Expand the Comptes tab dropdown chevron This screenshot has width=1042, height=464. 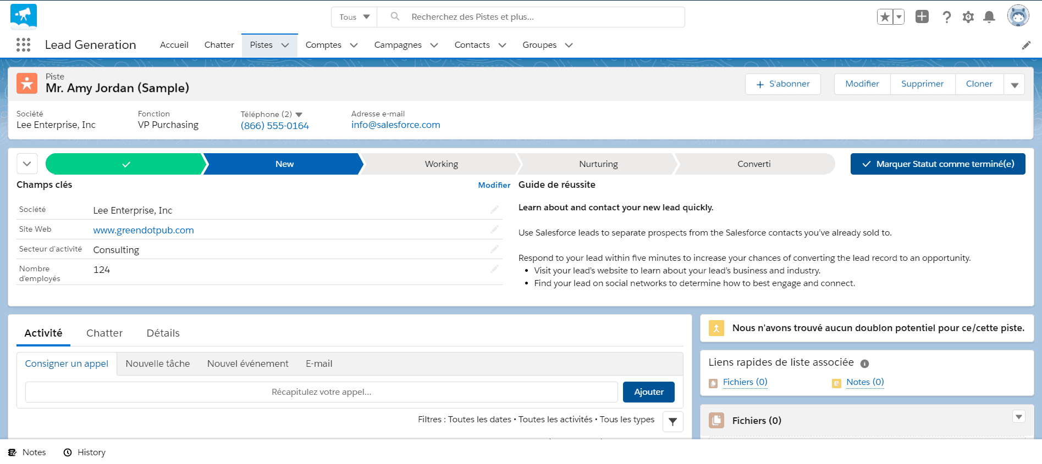pos(354,45)
